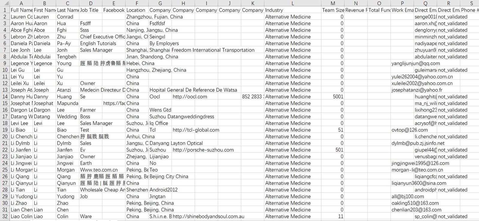Click last name Conrad cell

coord(67,17)
